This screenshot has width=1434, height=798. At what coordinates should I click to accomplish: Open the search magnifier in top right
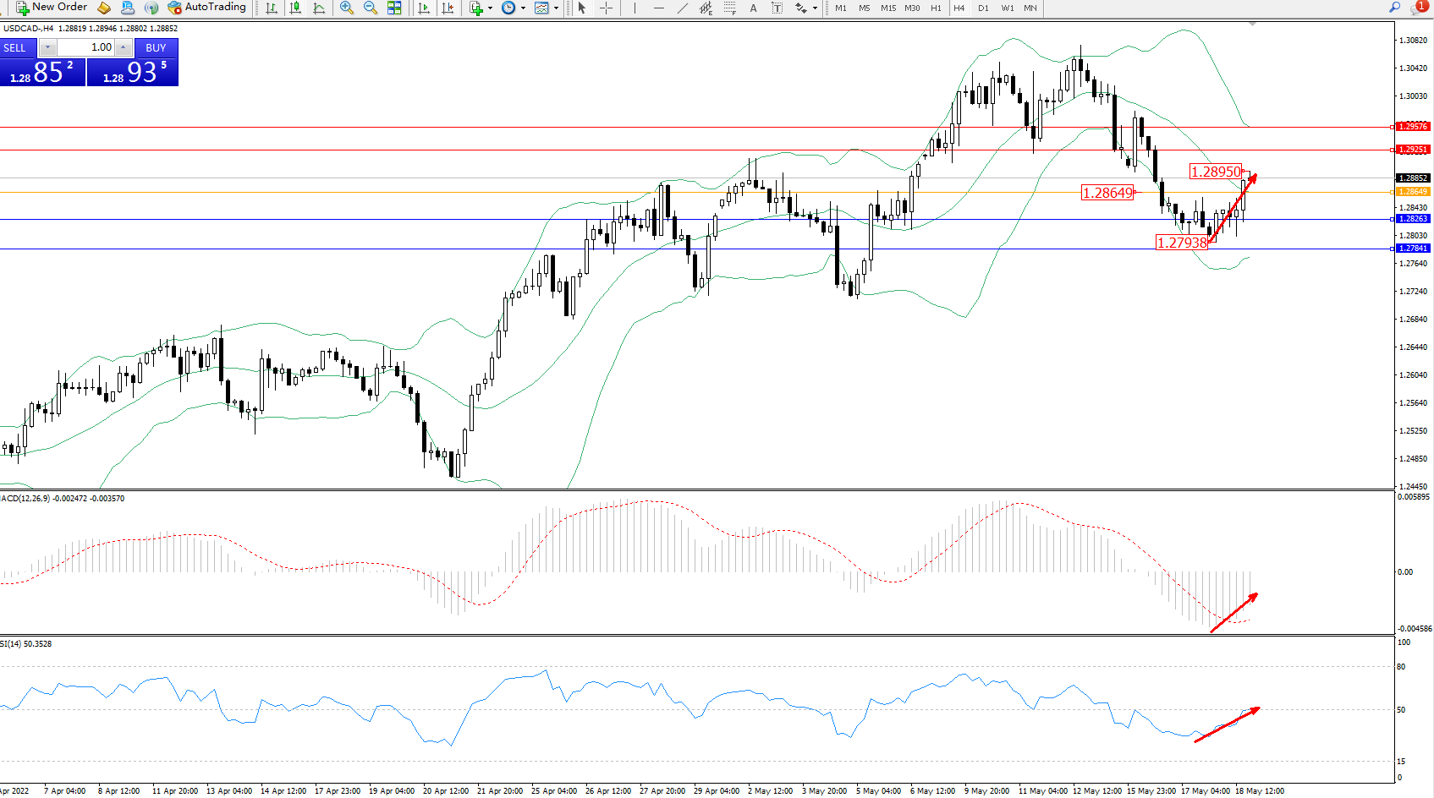click(1394, 7)
